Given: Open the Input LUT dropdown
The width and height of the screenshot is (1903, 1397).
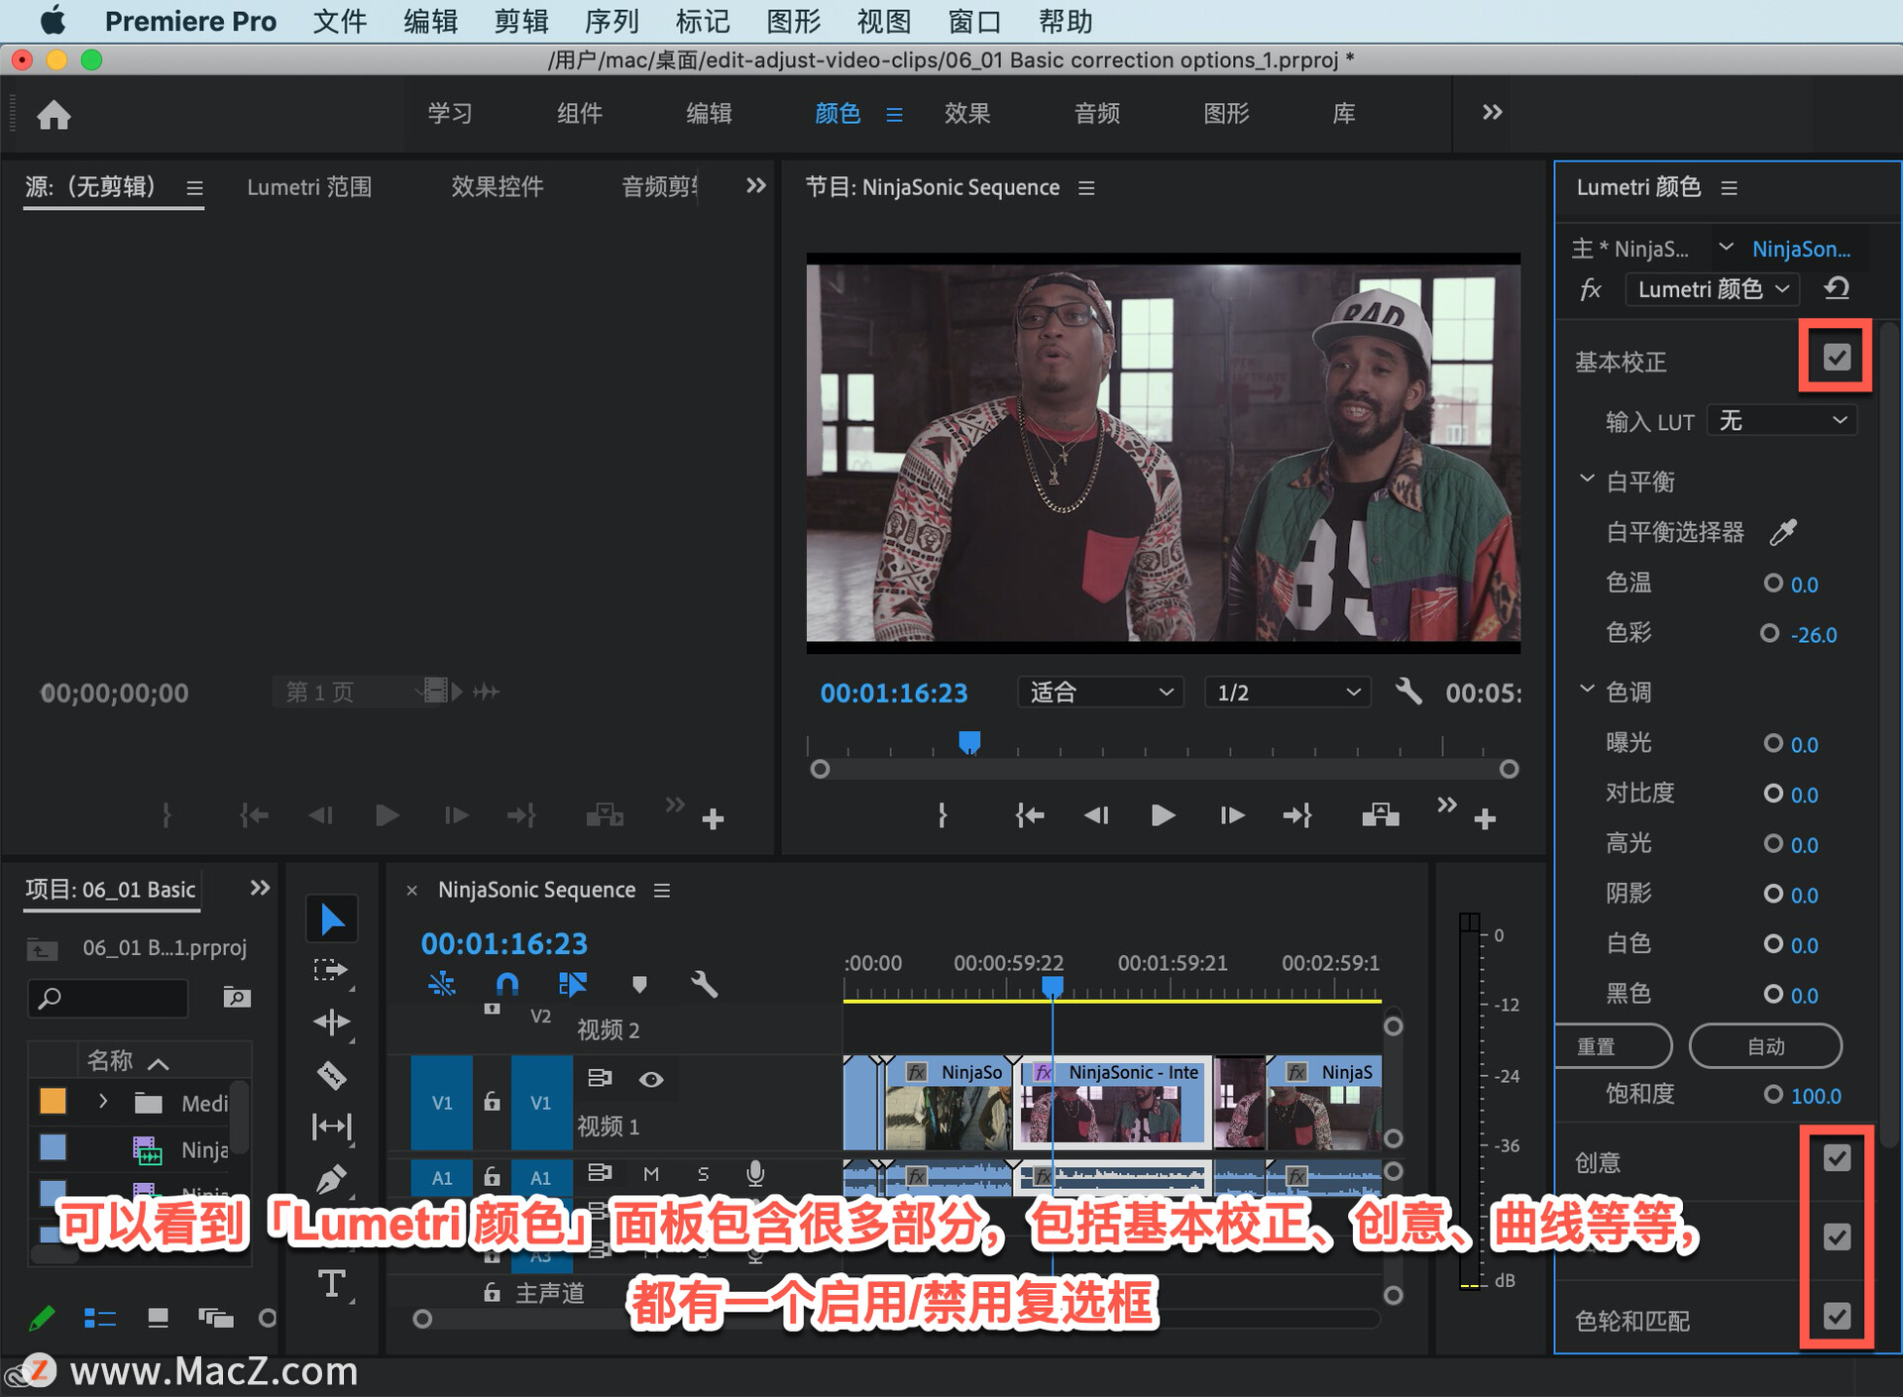Looking at the screenshot, I should 1782,421.
